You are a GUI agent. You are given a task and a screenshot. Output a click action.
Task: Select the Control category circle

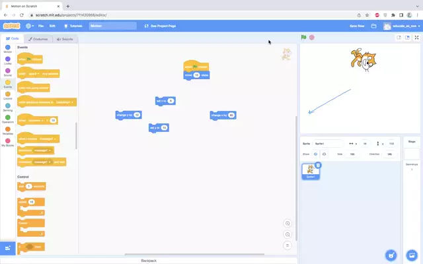(8, 94)
